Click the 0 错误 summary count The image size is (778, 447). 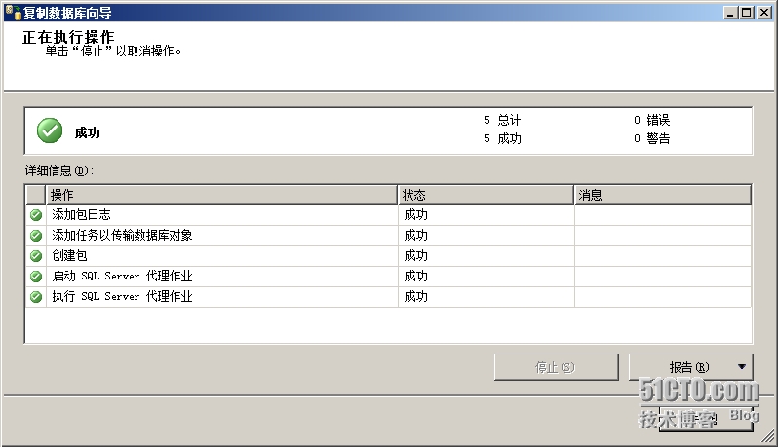tap(652, 120)
